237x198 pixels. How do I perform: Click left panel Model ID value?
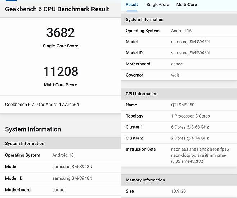tap(72, 178)
